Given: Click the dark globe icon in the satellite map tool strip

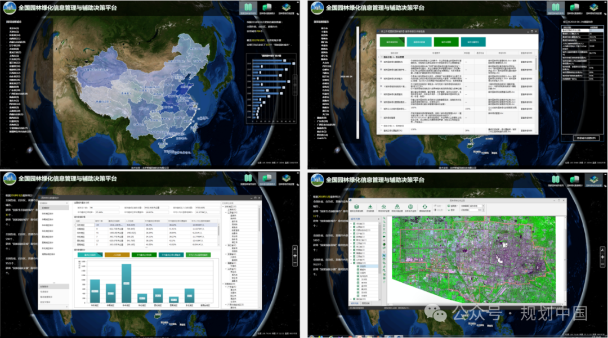Looking at the screenshot, I should pos(385,245).
